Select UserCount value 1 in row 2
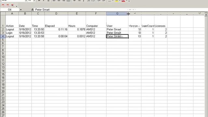 pyautogui.click(x=148, y=29)
